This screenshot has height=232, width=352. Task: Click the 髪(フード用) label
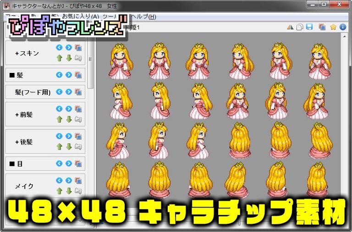coord(33,92)
